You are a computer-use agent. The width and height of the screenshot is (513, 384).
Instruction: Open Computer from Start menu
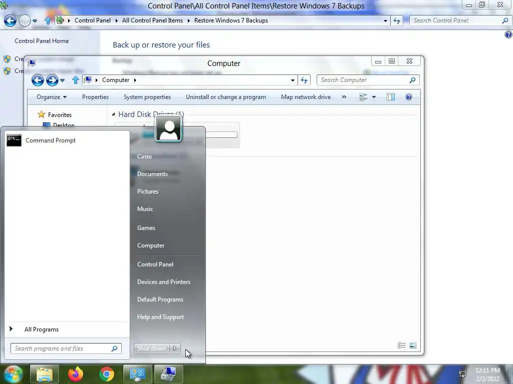(x=150, y=245)
